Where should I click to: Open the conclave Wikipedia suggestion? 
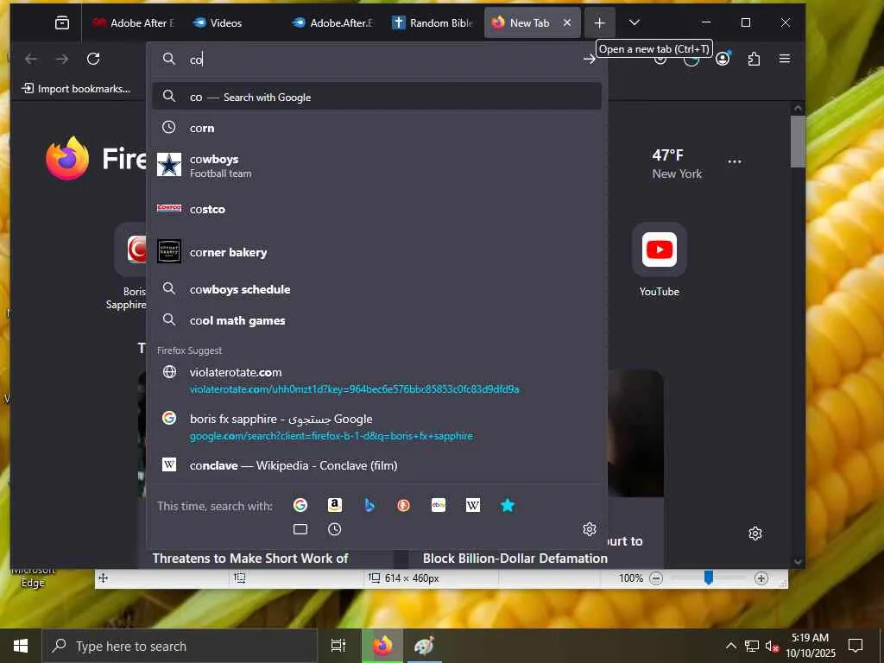pos(376,465)
